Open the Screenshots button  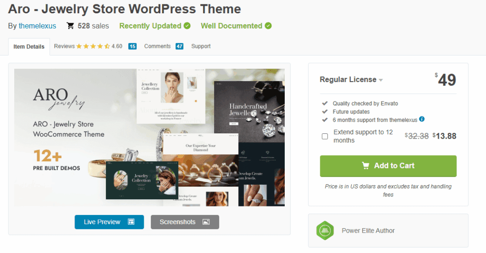click(x=185, y=222)
